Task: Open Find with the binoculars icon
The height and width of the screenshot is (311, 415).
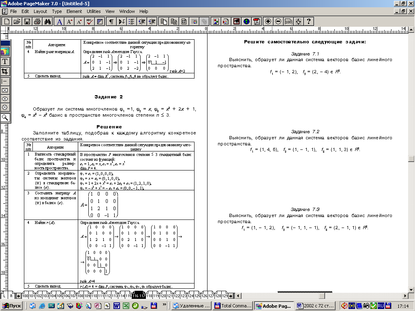Action: point(47,21)
